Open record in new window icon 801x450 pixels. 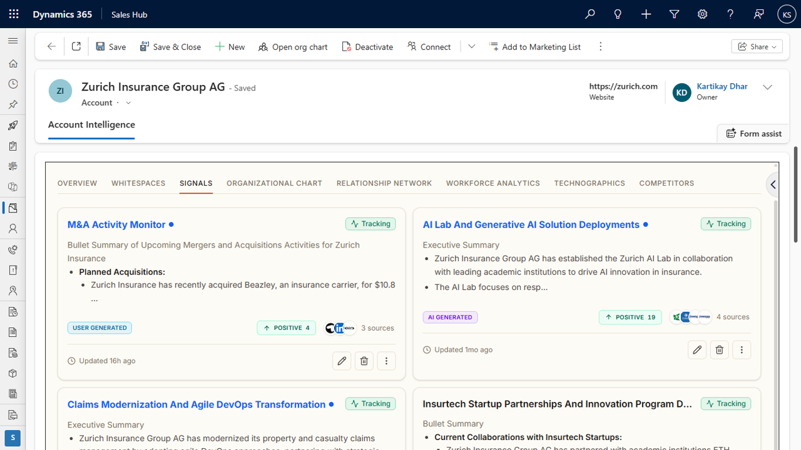click(76, 46)
